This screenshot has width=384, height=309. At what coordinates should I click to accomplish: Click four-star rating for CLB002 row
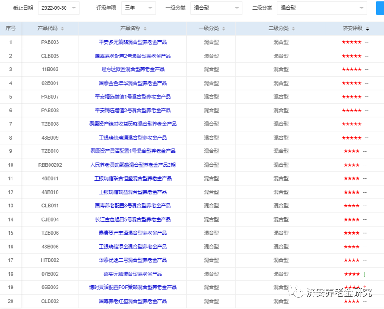pyautogui.click(x=351, y=301)
